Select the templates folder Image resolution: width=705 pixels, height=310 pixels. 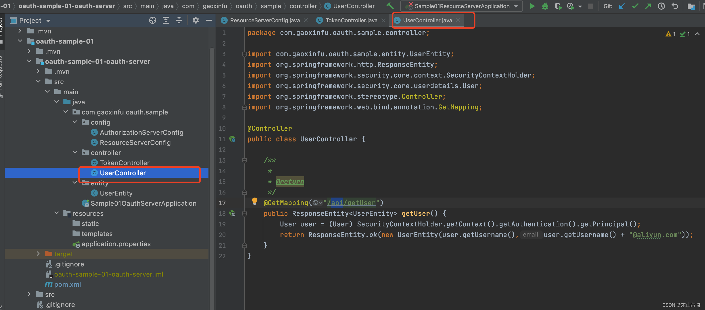[97, 234]
